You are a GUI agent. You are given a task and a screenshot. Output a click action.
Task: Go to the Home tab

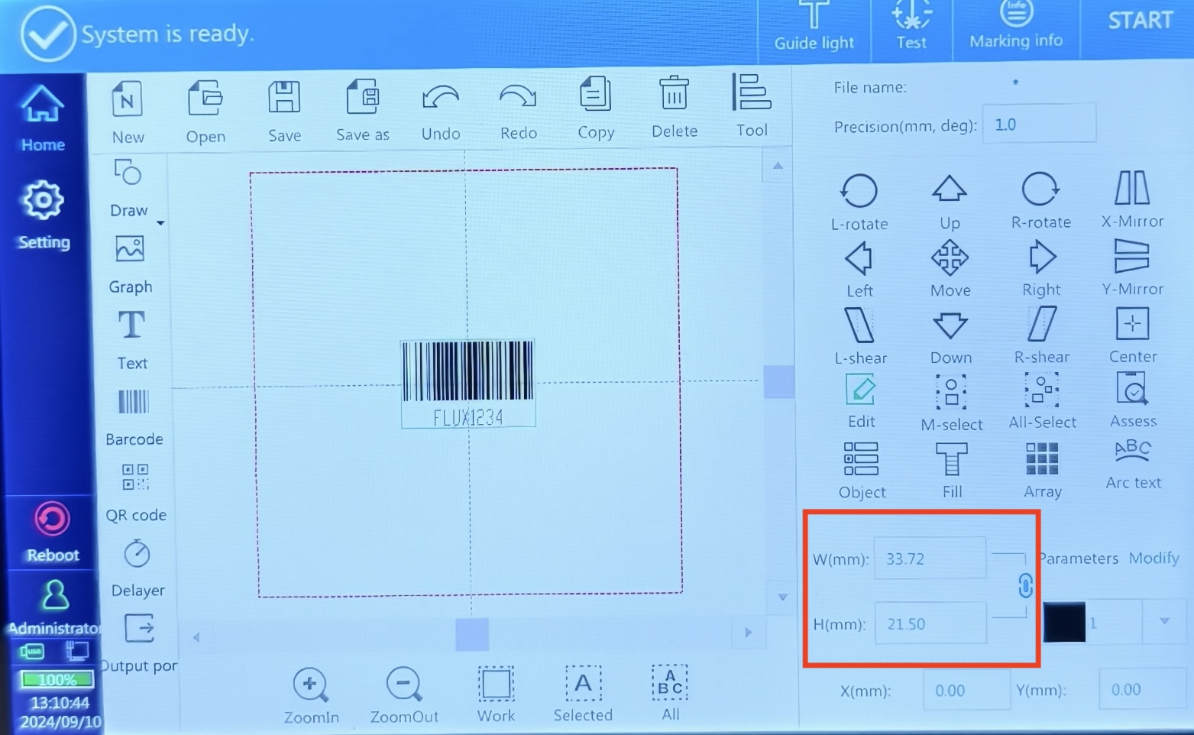[42, 119]
